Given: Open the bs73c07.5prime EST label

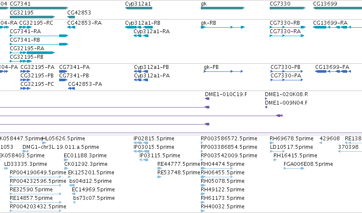Looking at the screenshot, I should [94, 198].
